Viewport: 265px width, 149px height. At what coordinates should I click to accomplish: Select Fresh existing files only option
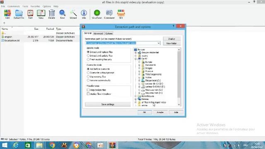tap(88, 60)
